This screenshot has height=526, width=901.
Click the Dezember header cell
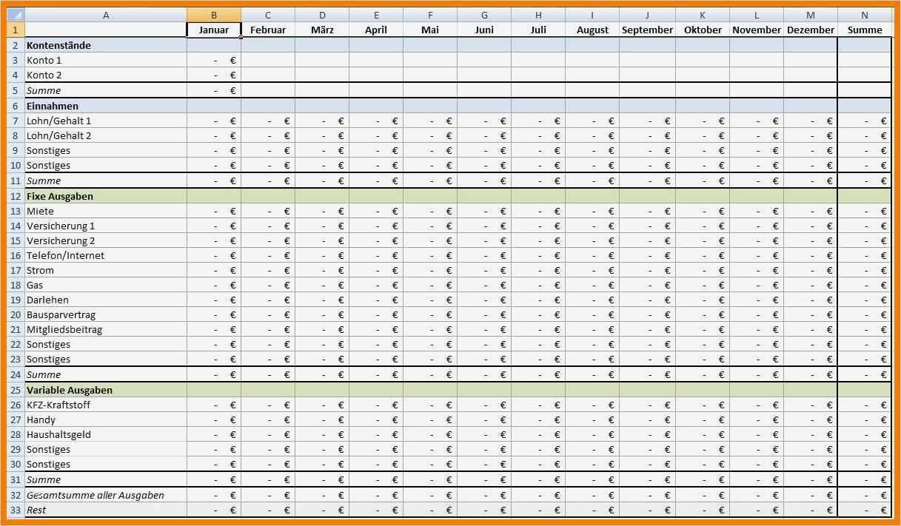click(x=811, y=30)
